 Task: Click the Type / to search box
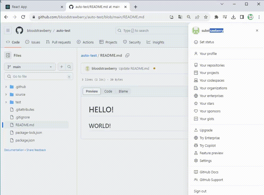[152, 30]
